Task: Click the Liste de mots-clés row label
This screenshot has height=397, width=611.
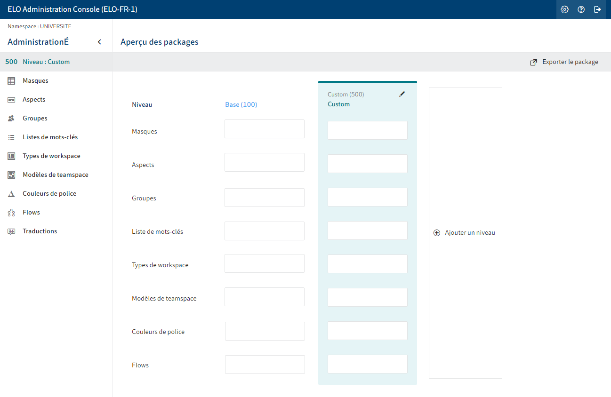Action: (x=158, y=231)
